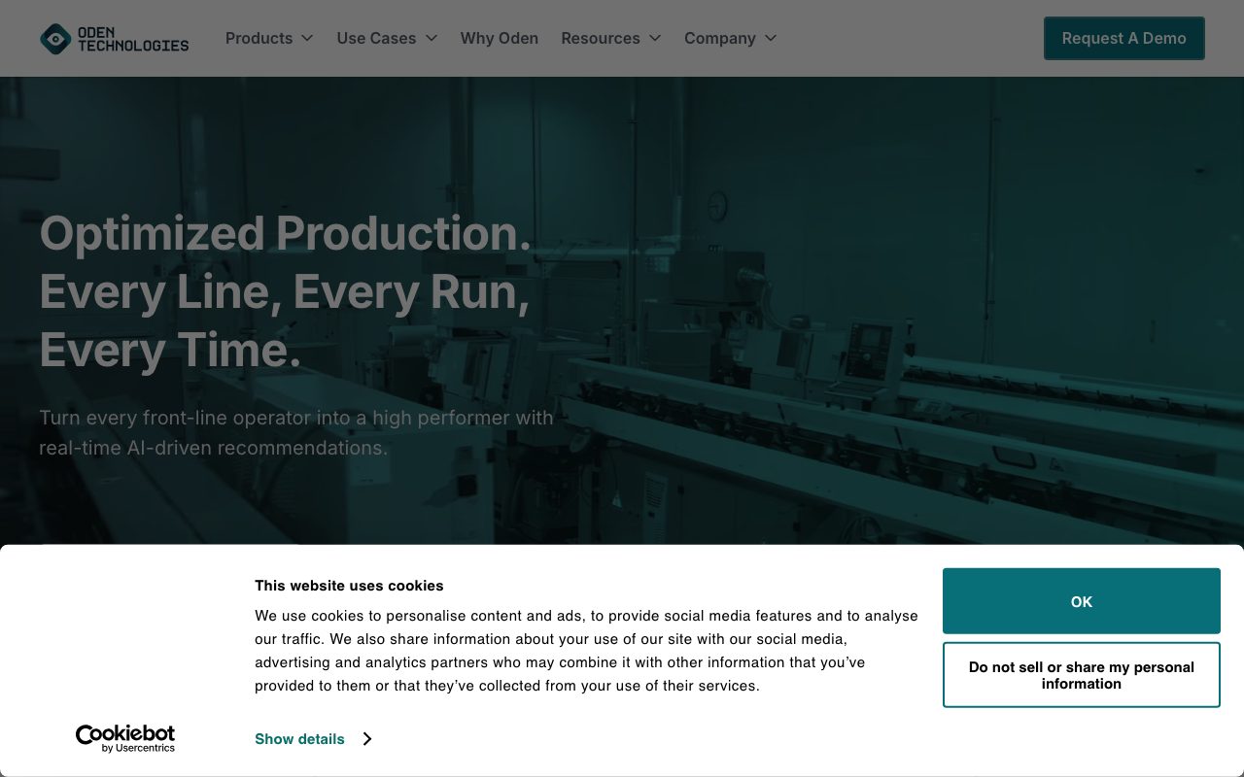Click the 'Optimized Production.' headline text
This screenshot has height=777, width=1244.
[x=286, y=233]
